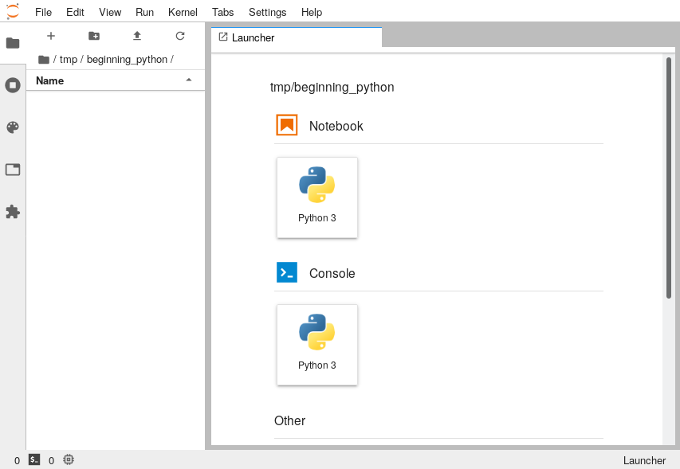Click the terminal icon in status bar

[34, 460]
